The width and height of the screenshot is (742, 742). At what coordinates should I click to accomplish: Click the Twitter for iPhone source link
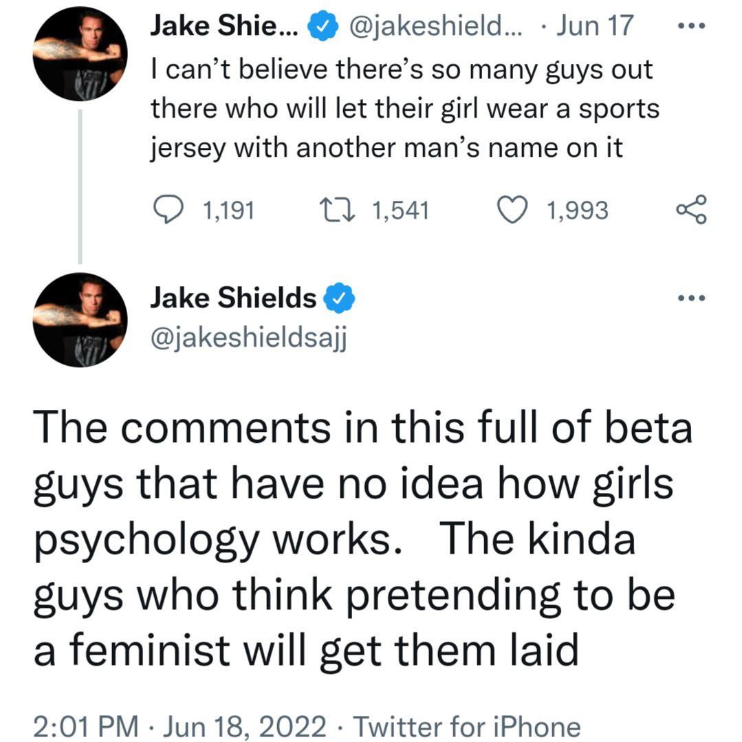[467, 725]
